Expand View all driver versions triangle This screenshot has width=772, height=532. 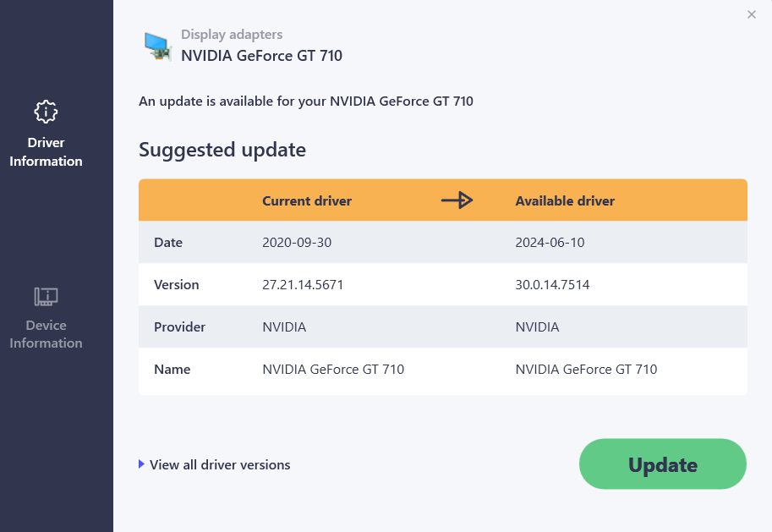(x=142, y=464)
